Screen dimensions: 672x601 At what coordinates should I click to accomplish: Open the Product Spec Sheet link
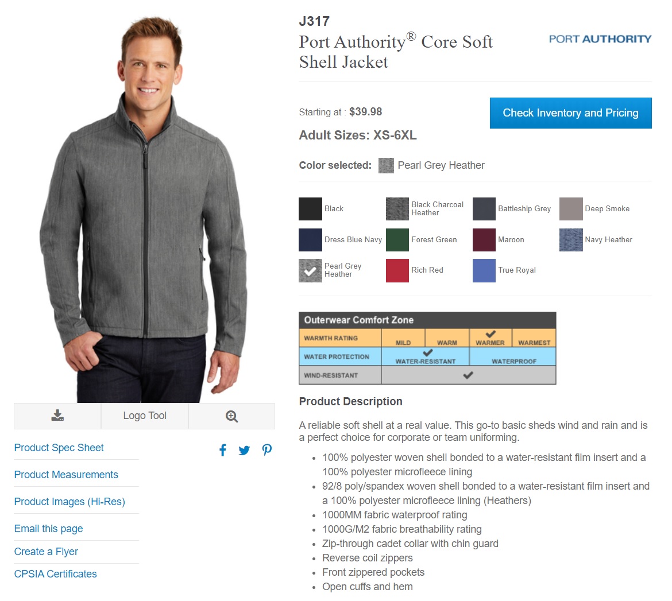click(59, 448)
